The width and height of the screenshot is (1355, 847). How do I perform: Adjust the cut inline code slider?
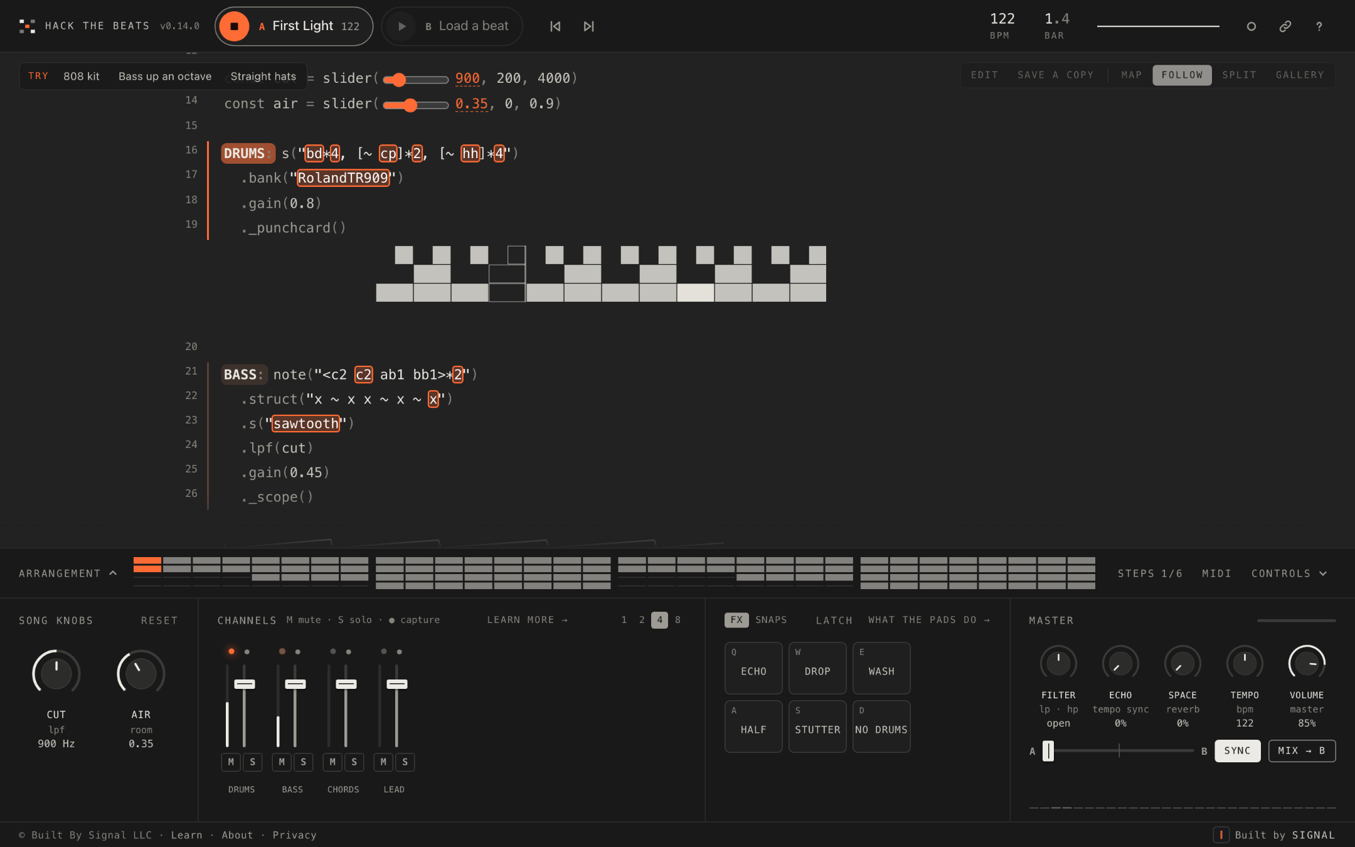(x=415, y=80)
